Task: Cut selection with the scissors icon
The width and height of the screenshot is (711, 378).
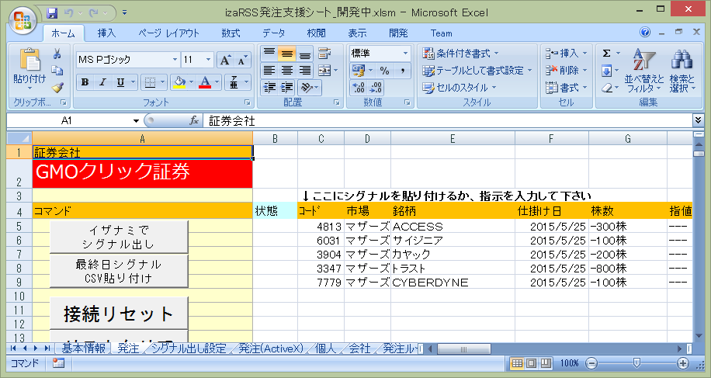Action: 57,54
